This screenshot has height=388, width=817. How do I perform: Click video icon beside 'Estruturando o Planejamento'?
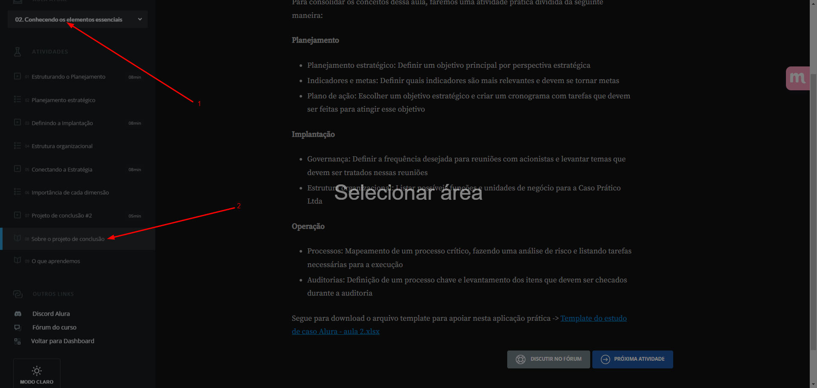pos(17,76)
